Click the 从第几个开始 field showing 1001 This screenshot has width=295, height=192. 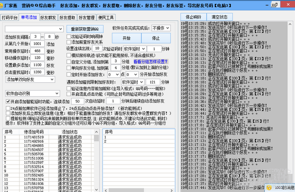[37, 44]
